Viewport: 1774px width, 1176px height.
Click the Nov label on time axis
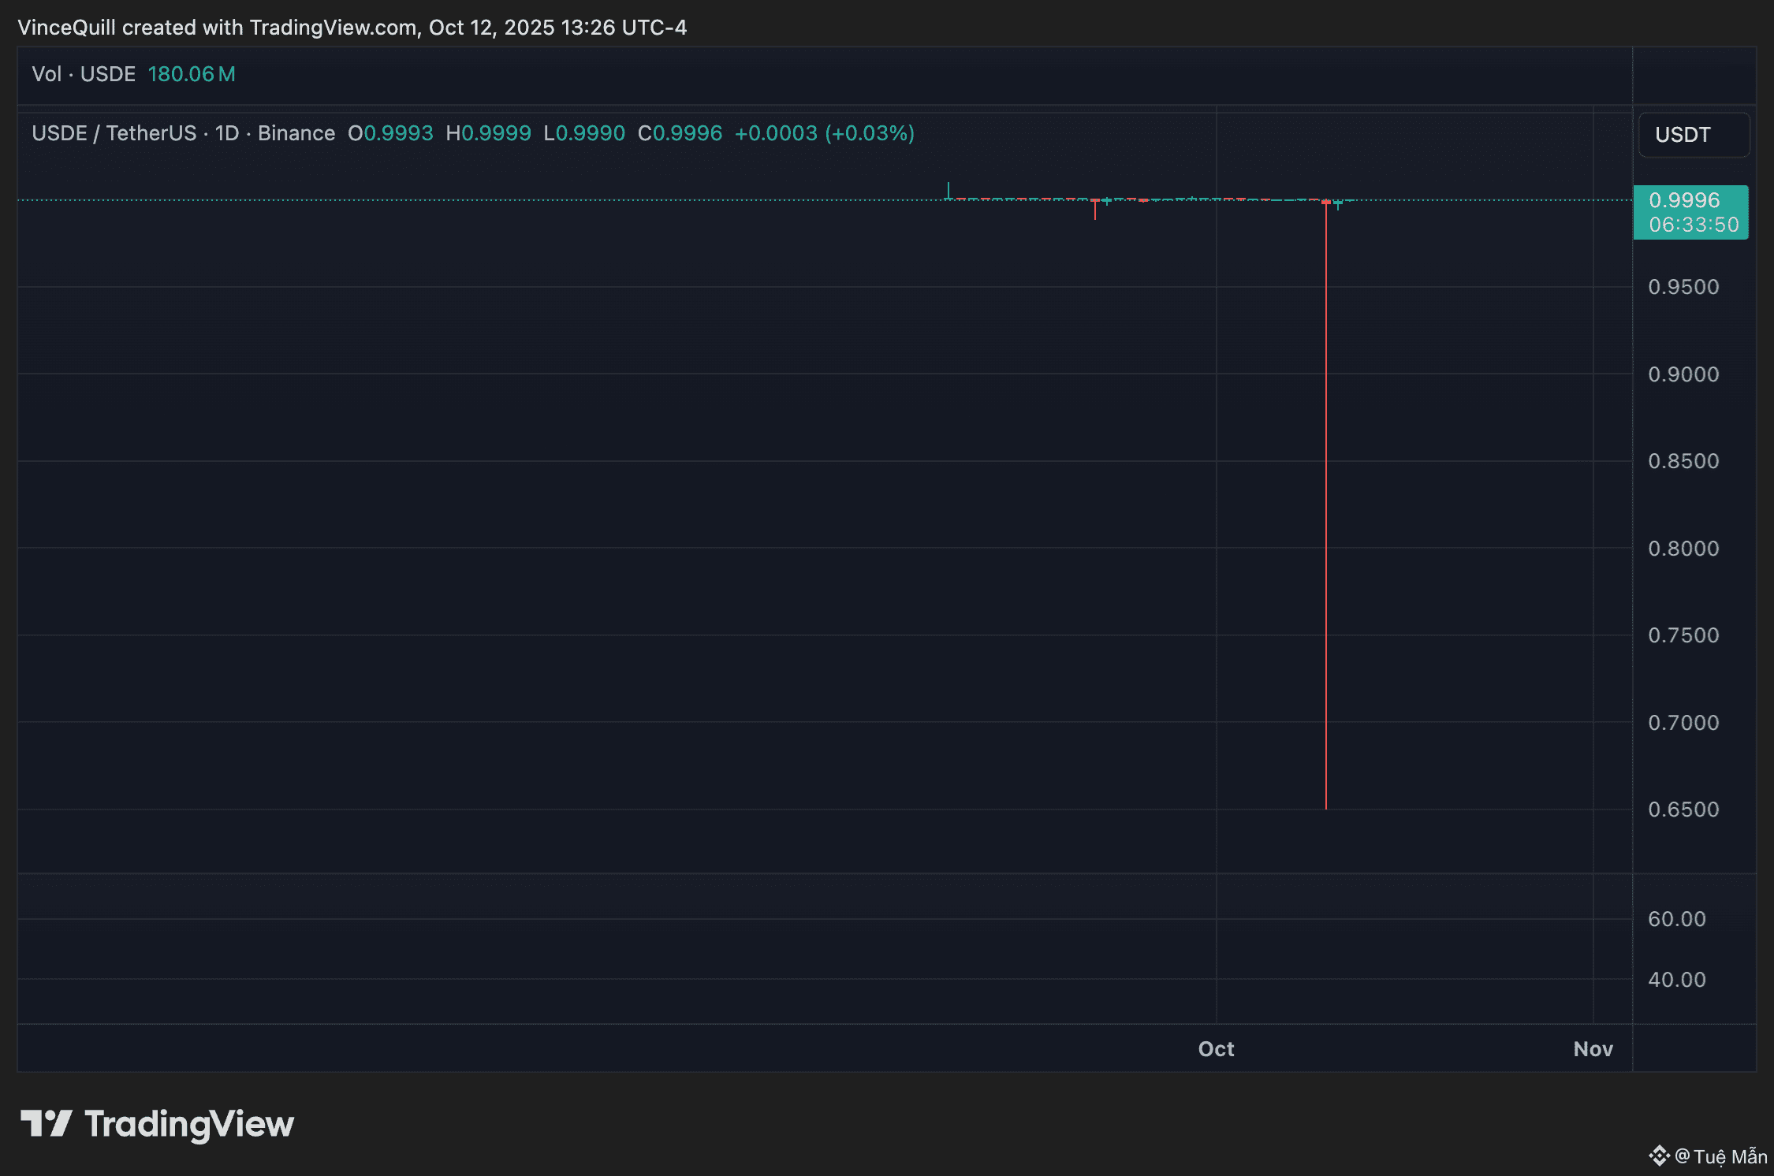1593,1049
